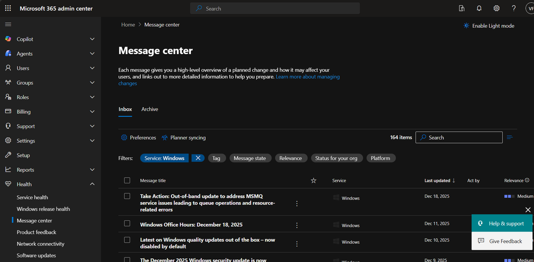Viewport: 534px width, 262px height.
Task: Open the Message state filter
Action: (250, 158)
